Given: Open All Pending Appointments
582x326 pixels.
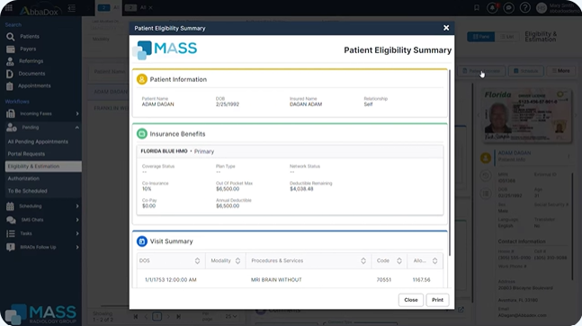Looking at the screenshot, I should [x=38, y=141].
